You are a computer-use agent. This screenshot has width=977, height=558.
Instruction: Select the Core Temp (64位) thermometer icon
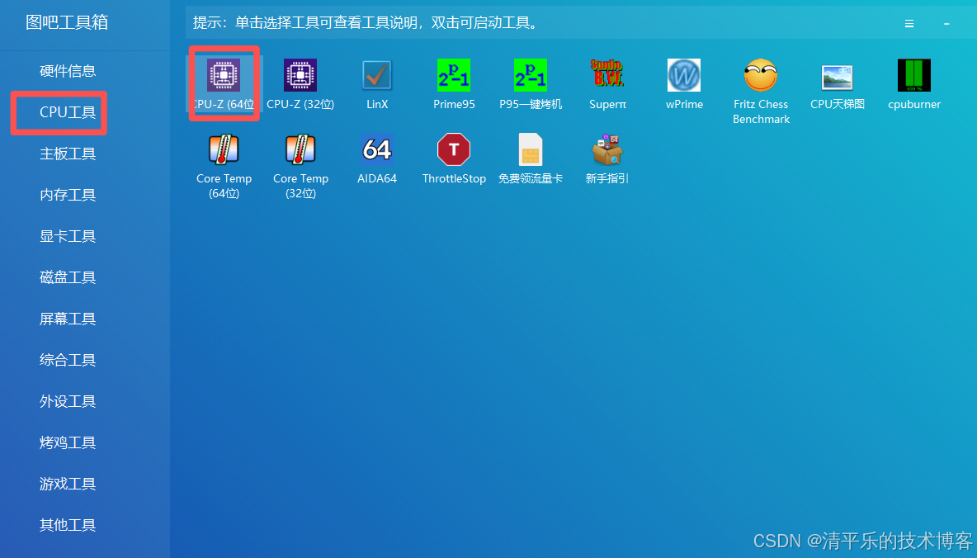224,149
